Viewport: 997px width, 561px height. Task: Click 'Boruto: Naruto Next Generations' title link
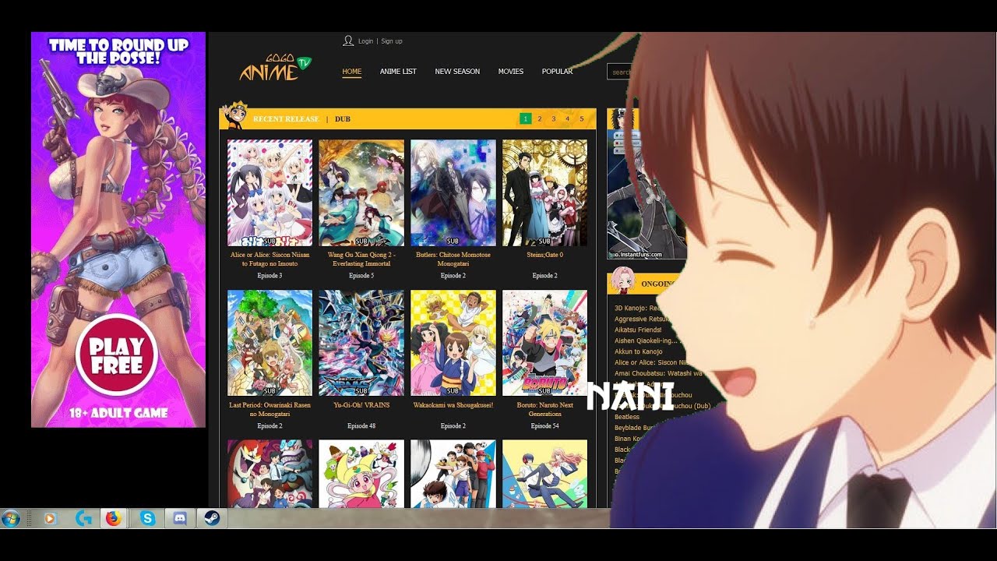point(544,410)
